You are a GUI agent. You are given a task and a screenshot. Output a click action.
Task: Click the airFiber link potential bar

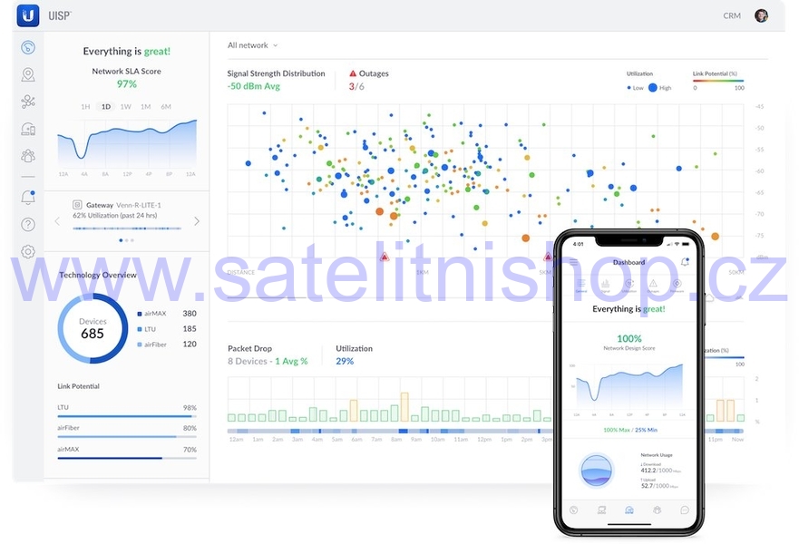tap(127, 436)
